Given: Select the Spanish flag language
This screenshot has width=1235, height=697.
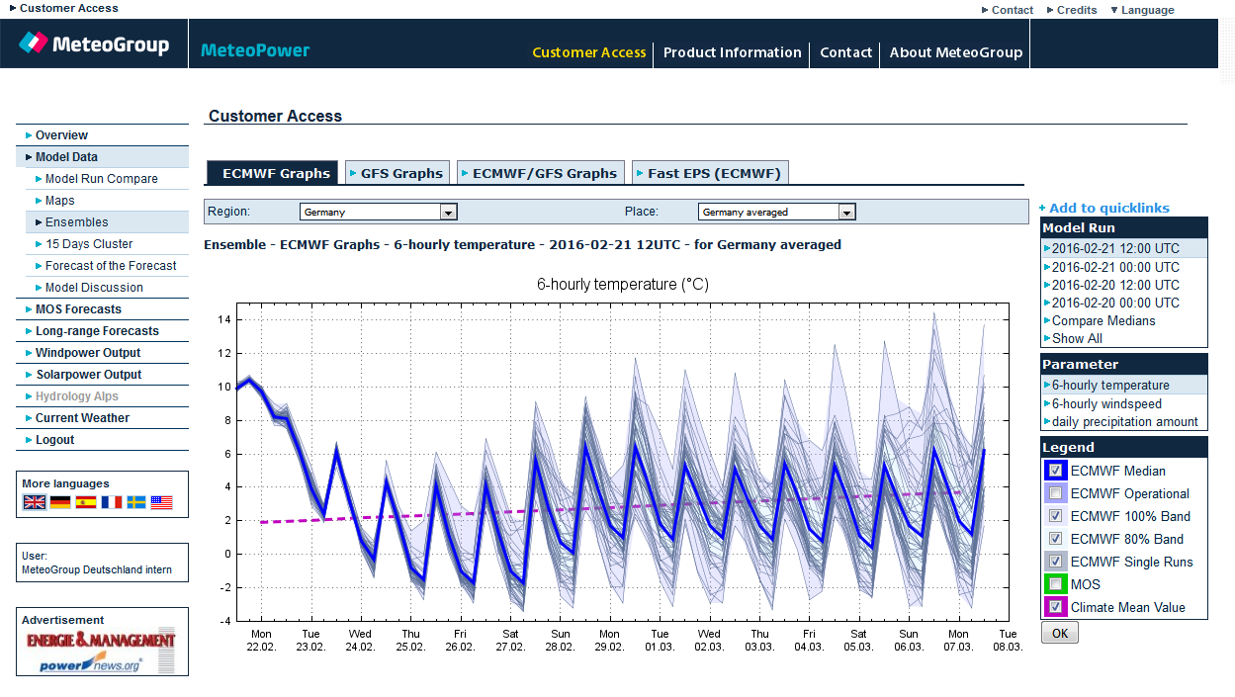Looking at the screenshot, I should 86,502.
